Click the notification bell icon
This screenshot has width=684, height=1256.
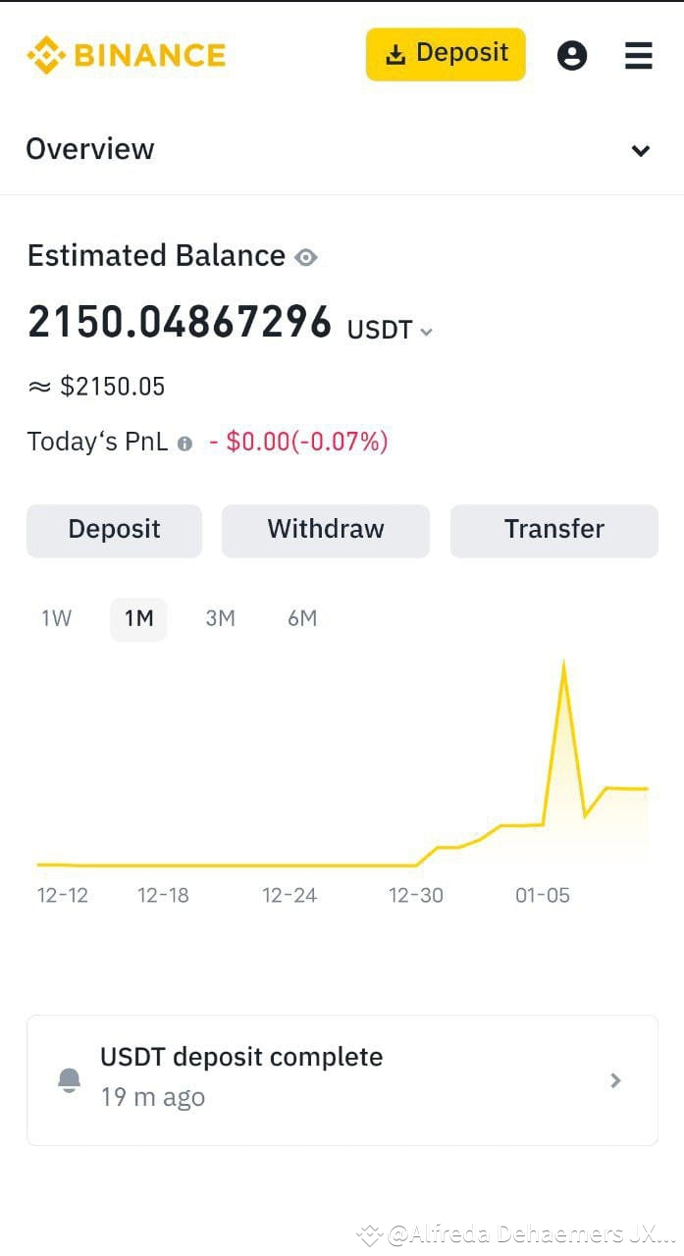(x=69, y=1079)
